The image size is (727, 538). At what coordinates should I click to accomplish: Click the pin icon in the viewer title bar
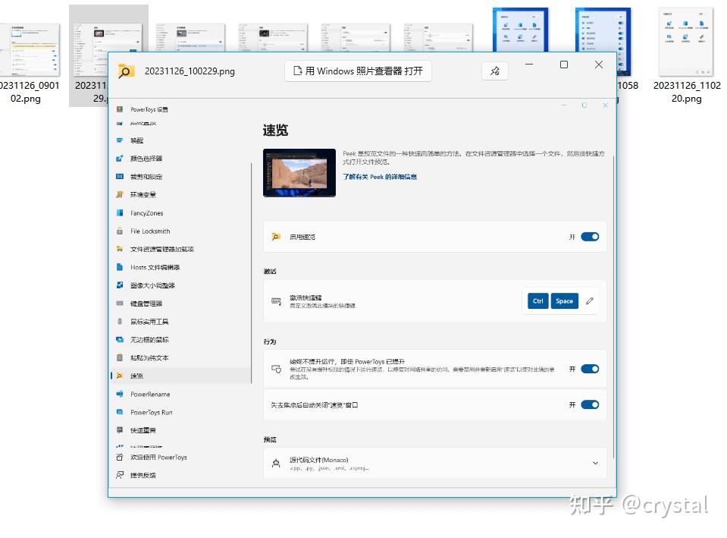[495, 71]
